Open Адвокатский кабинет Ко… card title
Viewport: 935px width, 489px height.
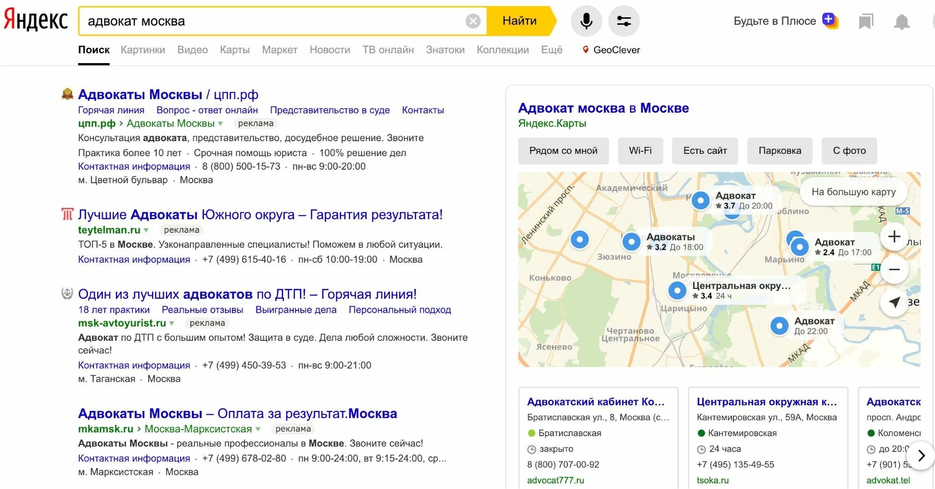pyautogui.click(x=595, y=402)
